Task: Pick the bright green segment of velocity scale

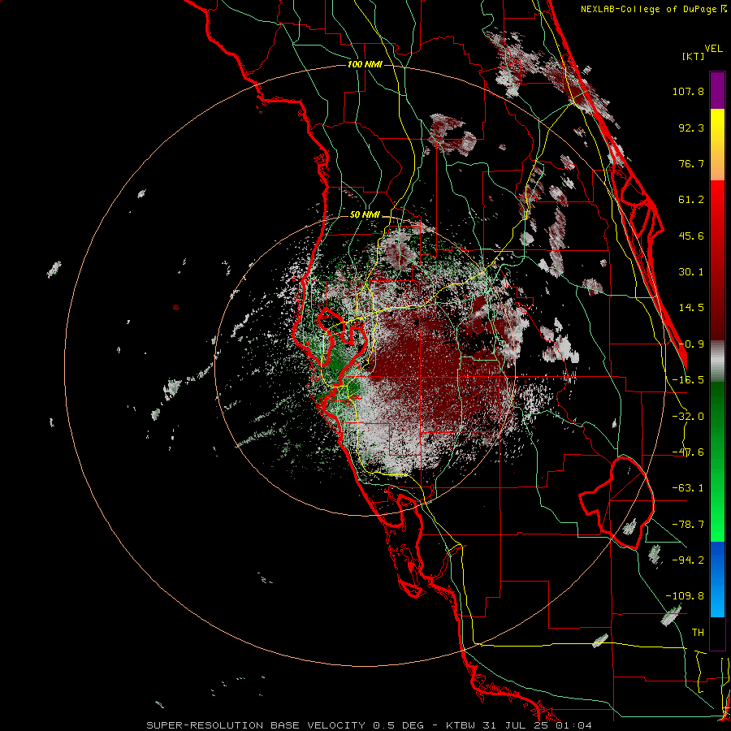Action: pos(717,504)
